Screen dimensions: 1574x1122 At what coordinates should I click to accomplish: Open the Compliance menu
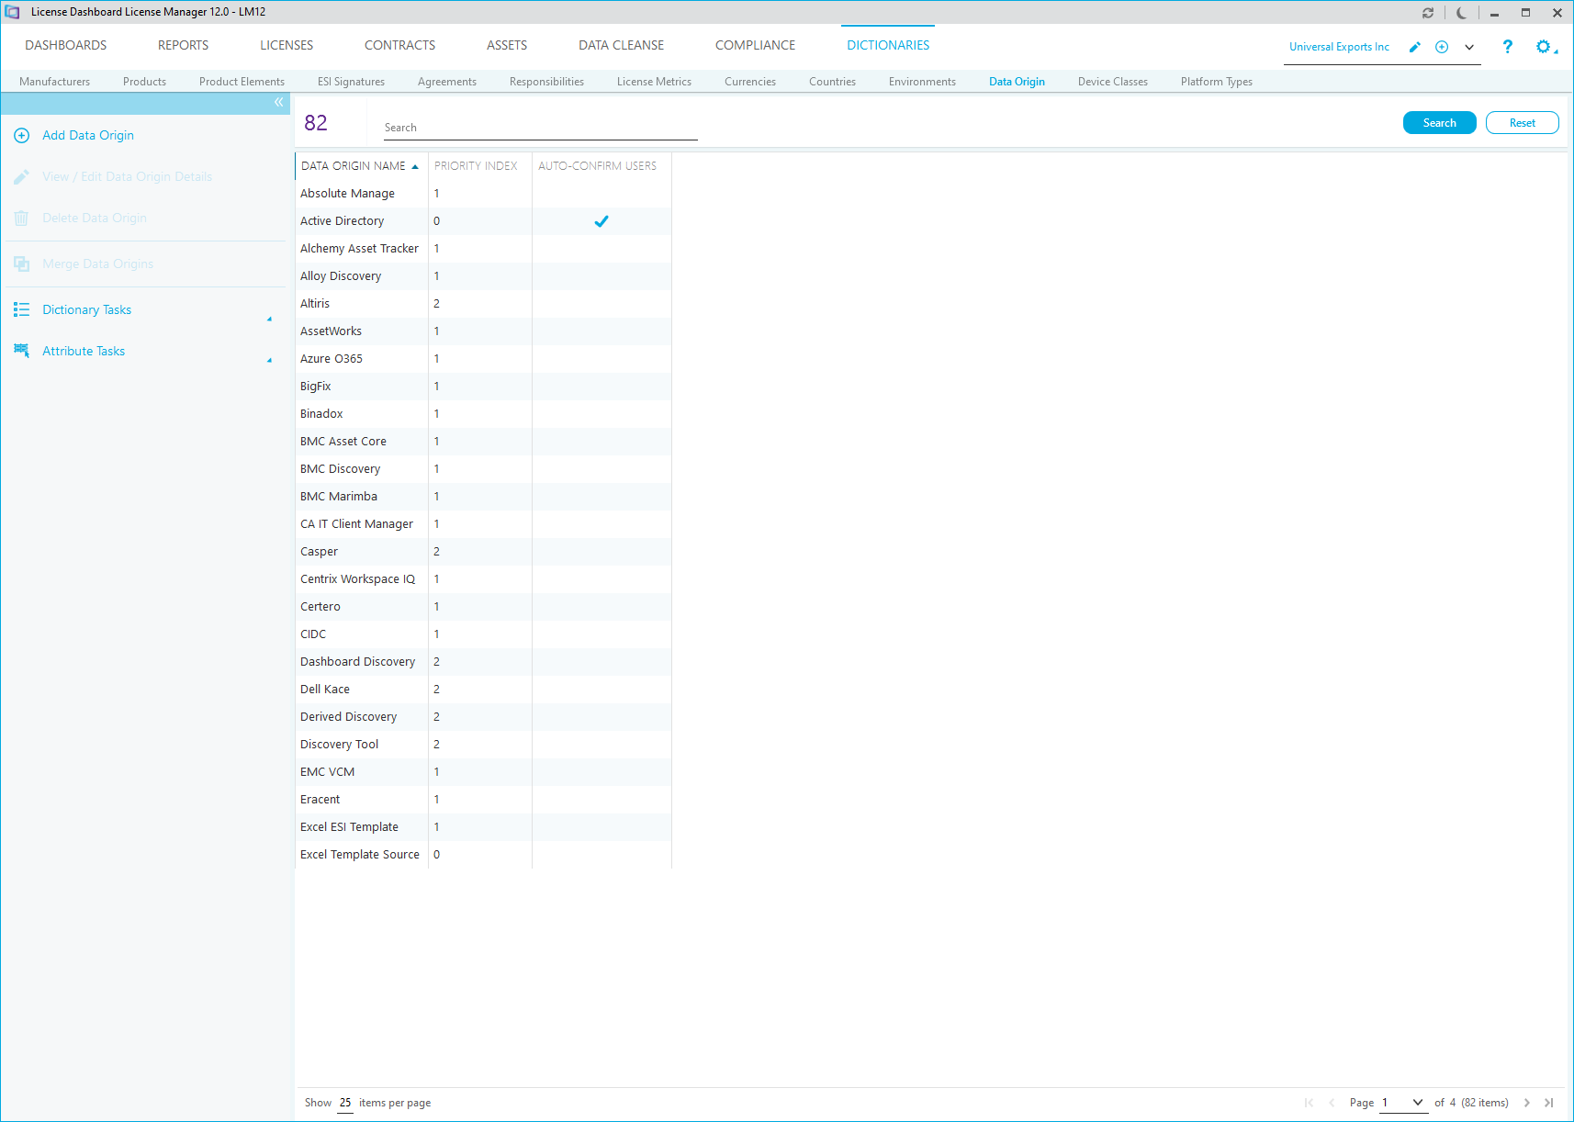coord(756,45)
